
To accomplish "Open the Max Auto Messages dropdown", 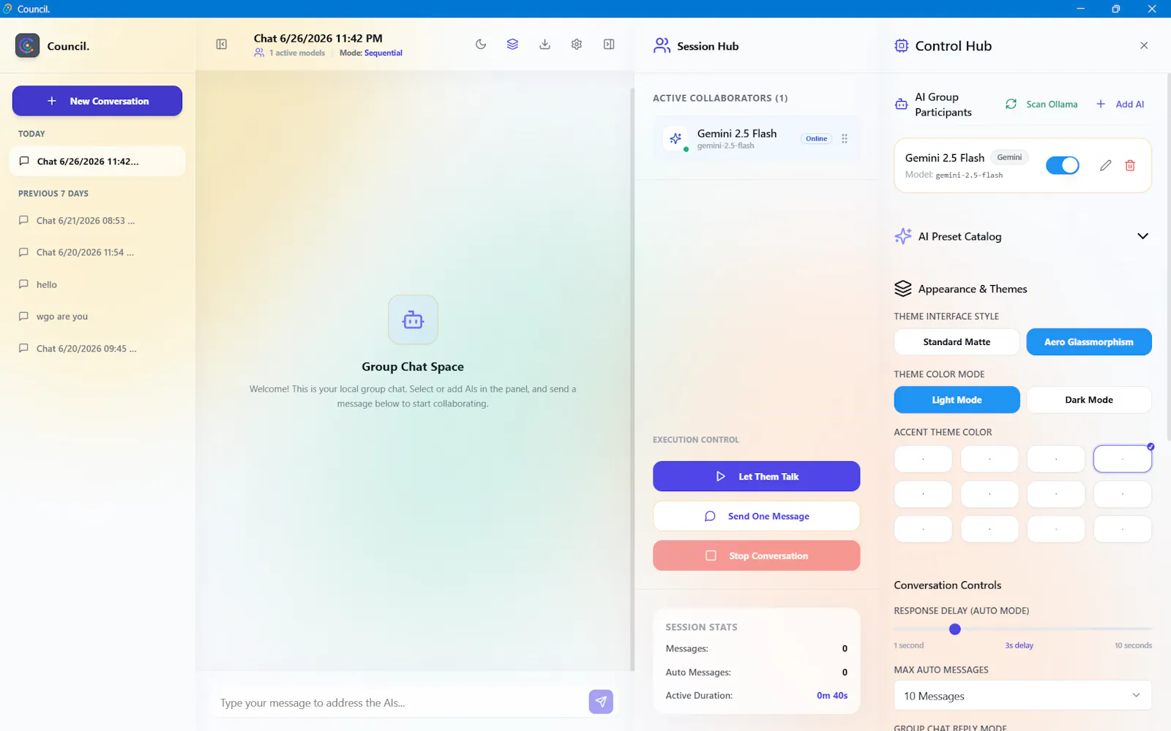I will pyautogui.click(x=1022, y=696).
